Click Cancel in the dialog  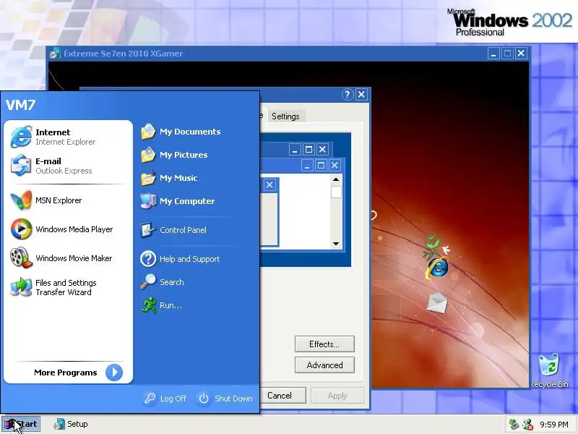282,396
